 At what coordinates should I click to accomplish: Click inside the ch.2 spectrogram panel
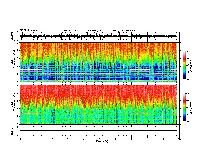[98, 105]
